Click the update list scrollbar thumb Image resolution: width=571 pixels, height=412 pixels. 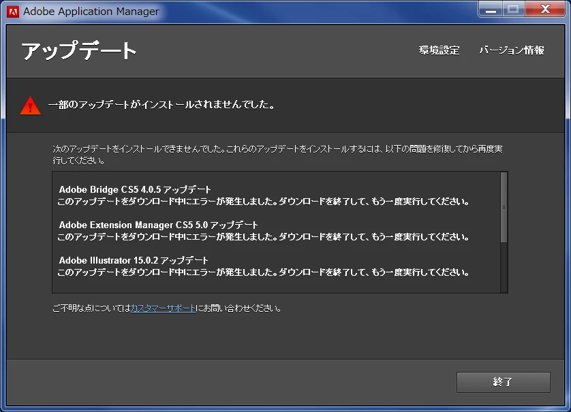(x=504, y=208)
